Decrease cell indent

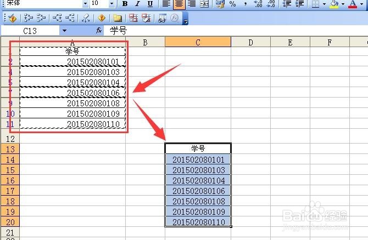287,4
